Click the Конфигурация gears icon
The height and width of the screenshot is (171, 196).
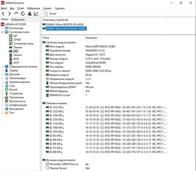(7, 105)
